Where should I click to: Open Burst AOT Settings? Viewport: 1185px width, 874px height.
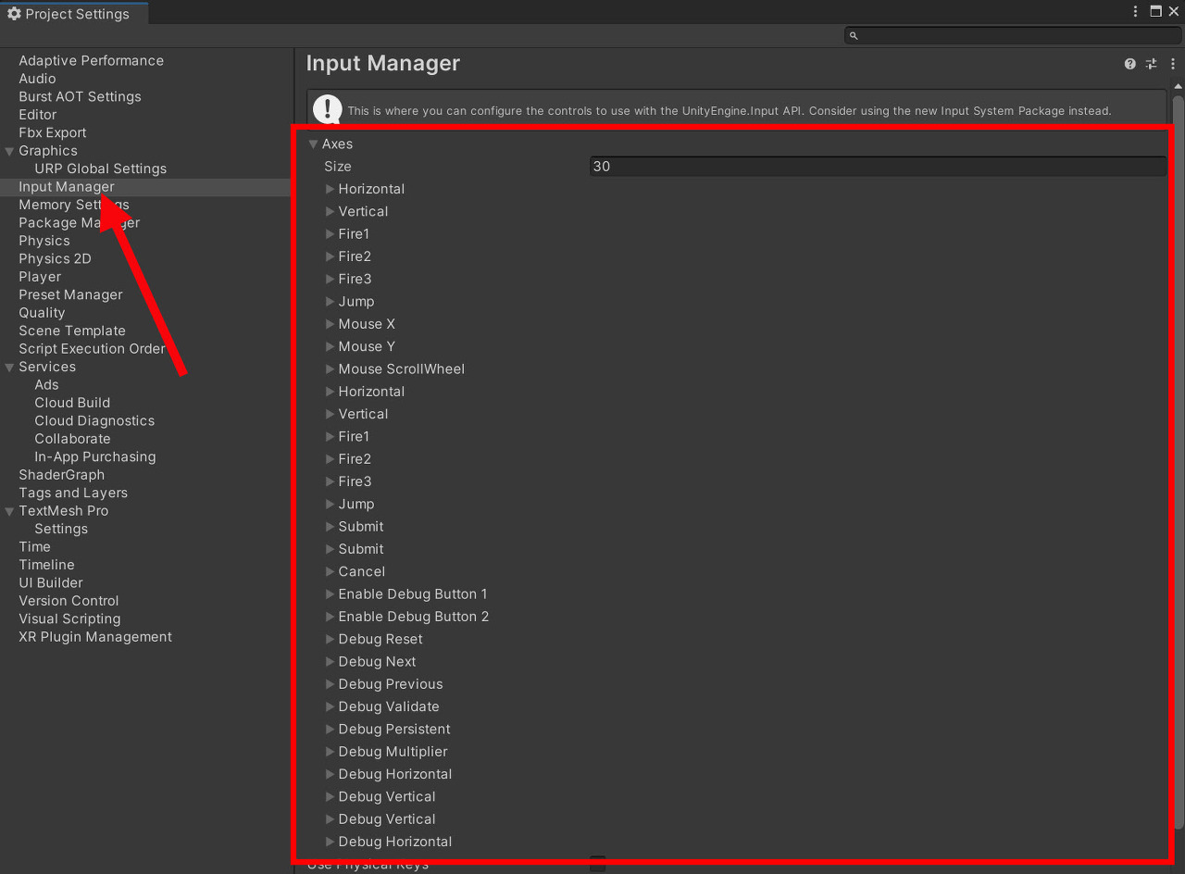click(80, 97)
